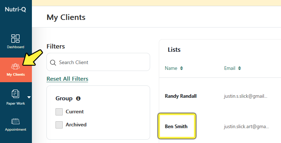Open client Ben Smith

tap(176, 126)
